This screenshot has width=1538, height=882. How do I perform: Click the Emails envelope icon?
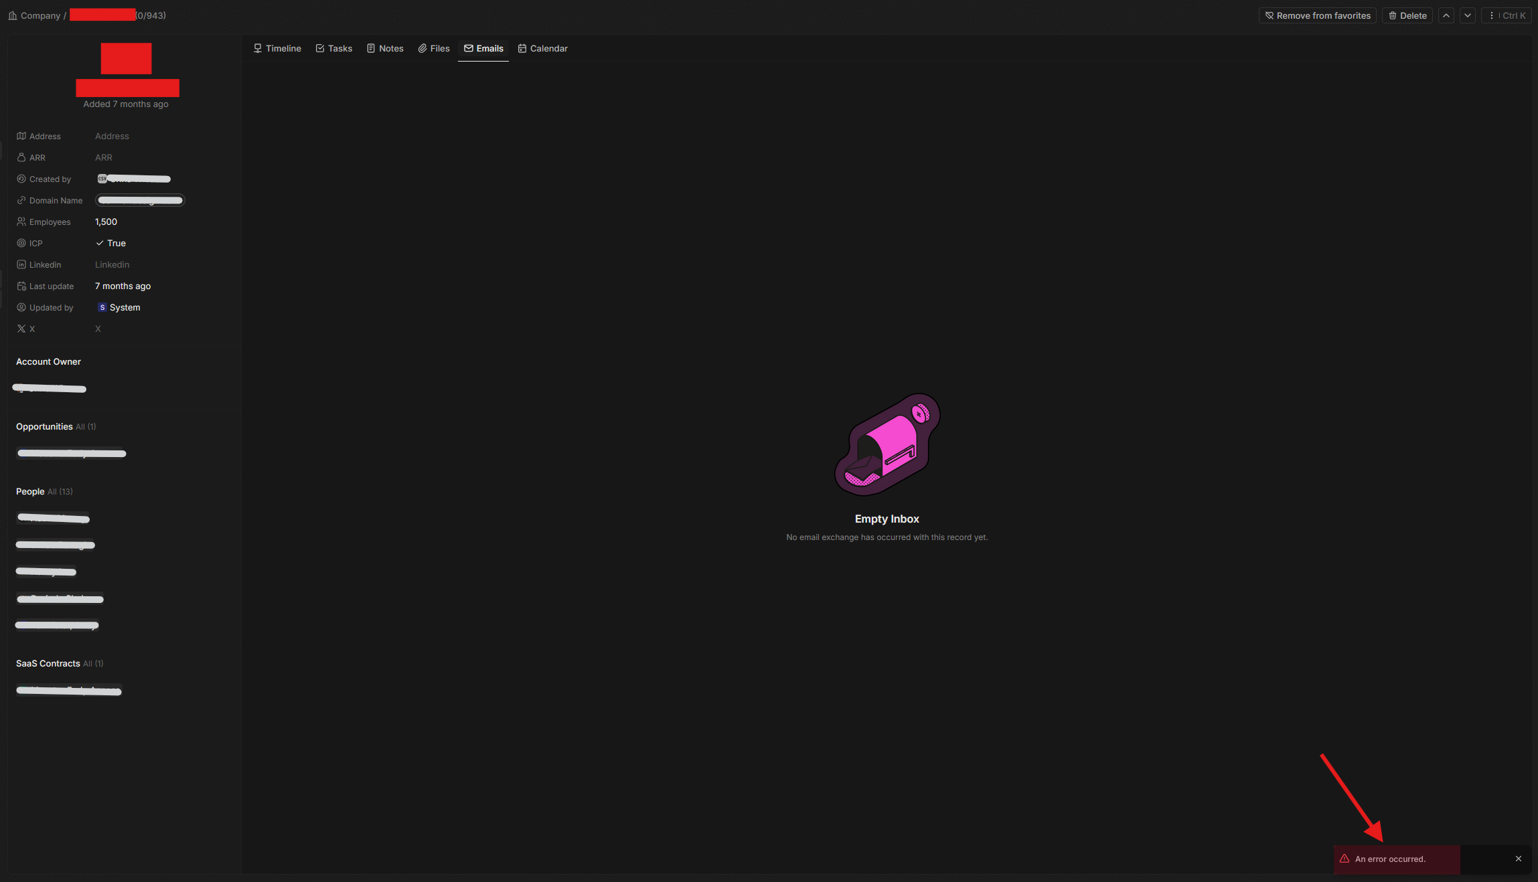[469, 48]
